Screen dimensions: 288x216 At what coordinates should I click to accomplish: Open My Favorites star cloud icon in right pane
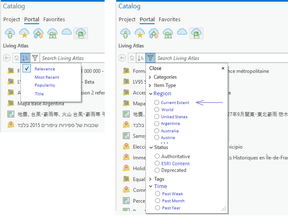click(140, 33)
